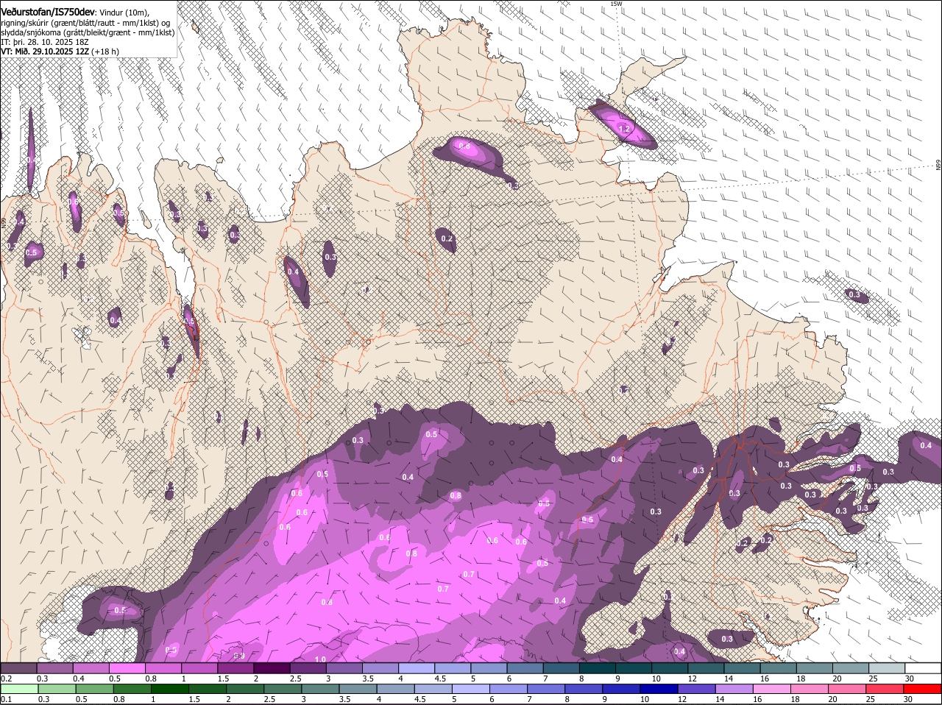Image resolution: width=942 pixels, height=705 pixels.
Task: Click the '15W' longitude label at the top edge
Action: 616,4
